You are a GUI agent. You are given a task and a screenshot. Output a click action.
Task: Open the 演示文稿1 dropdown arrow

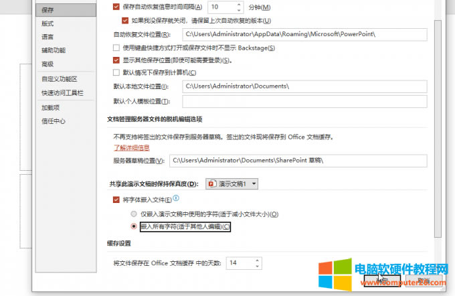point(254,183)
